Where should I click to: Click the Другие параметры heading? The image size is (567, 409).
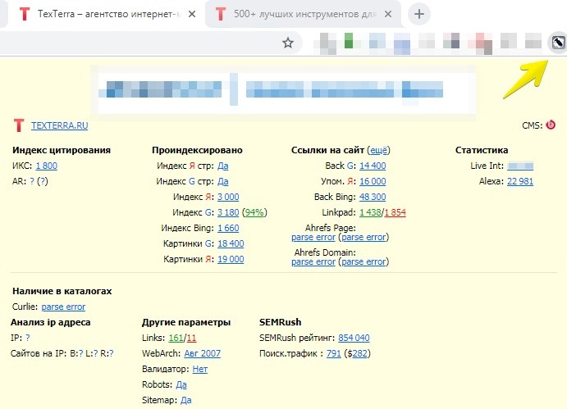click(186, 322)
